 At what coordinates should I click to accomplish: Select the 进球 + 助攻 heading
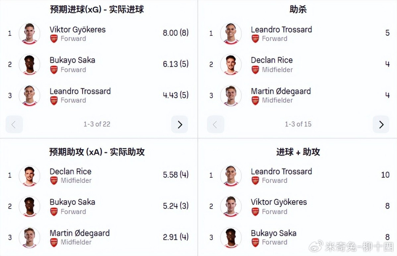pos(298,152)
